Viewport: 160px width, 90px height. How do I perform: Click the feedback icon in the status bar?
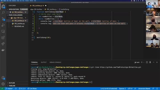(x=153, y=88)
